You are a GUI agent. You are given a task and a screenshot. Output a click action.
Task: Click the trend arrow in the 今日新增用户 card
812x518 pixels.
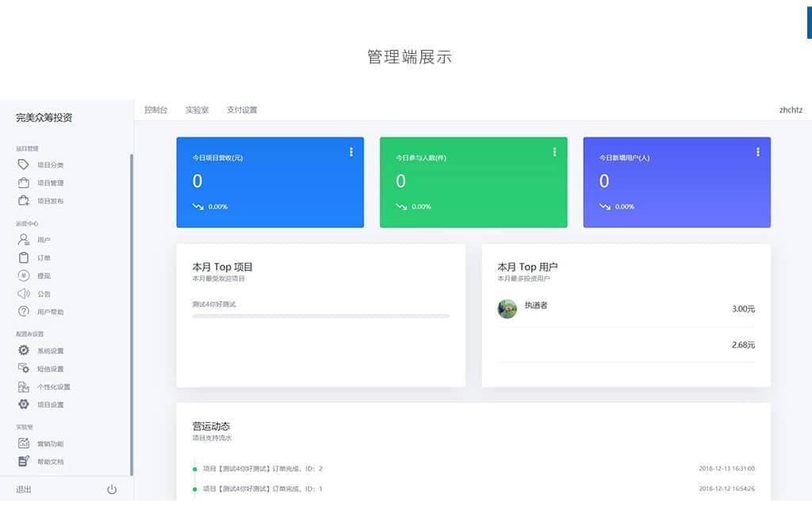(605, 207)
